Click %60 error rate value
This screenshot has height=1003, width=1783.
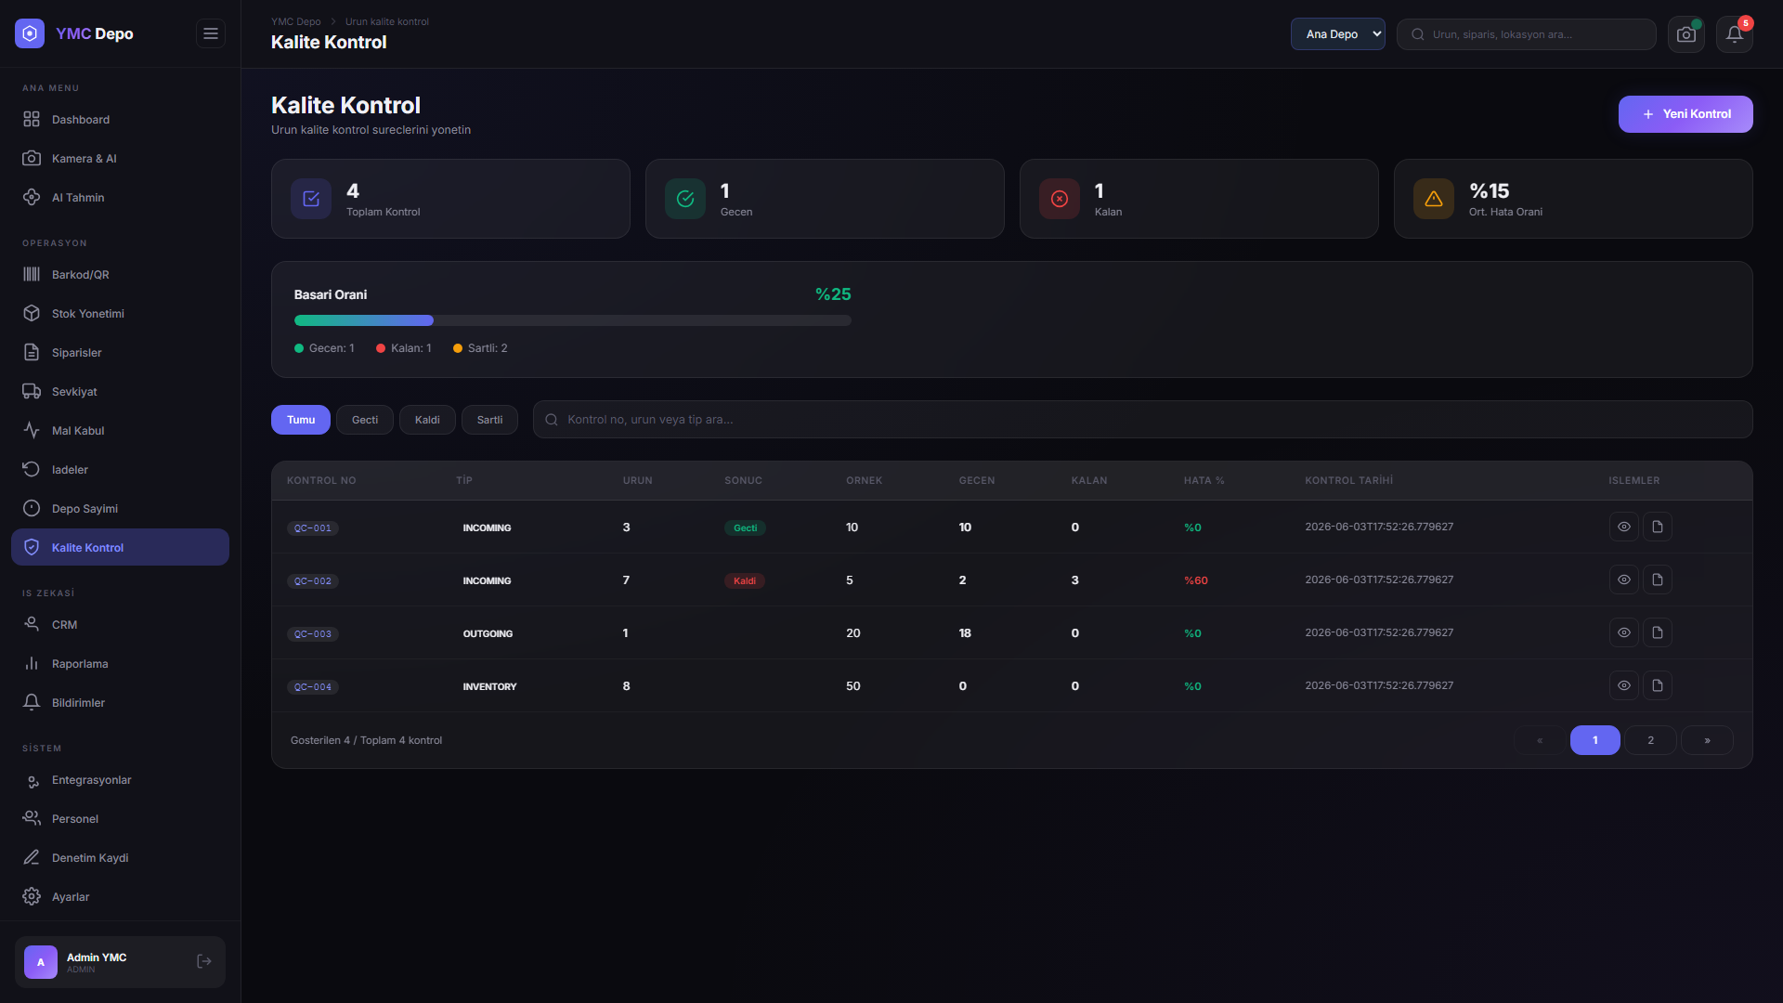point(1196,580)
